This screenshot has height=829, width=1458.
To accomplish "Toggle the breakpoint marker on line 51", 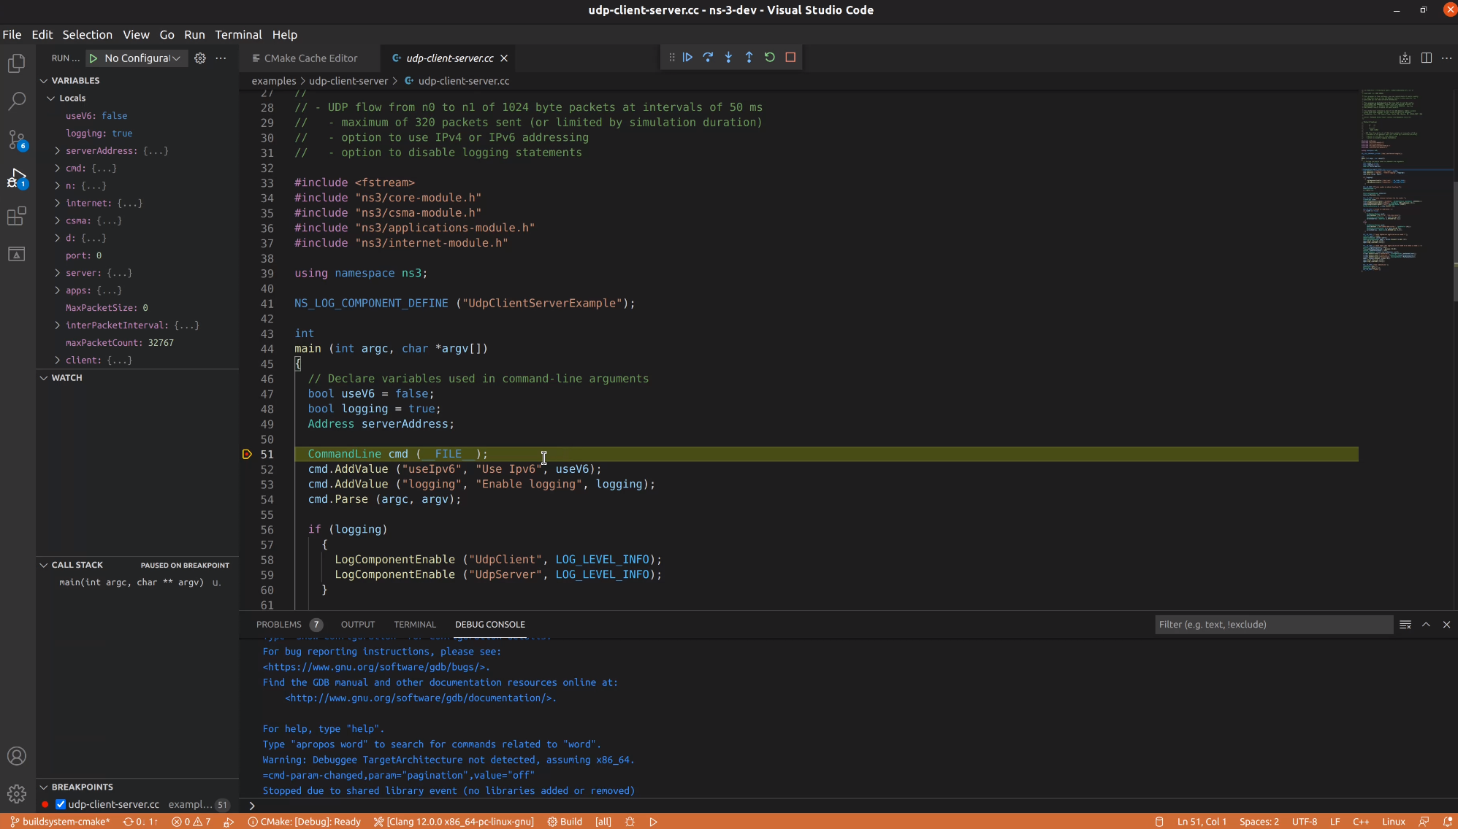I will (247, 454).
